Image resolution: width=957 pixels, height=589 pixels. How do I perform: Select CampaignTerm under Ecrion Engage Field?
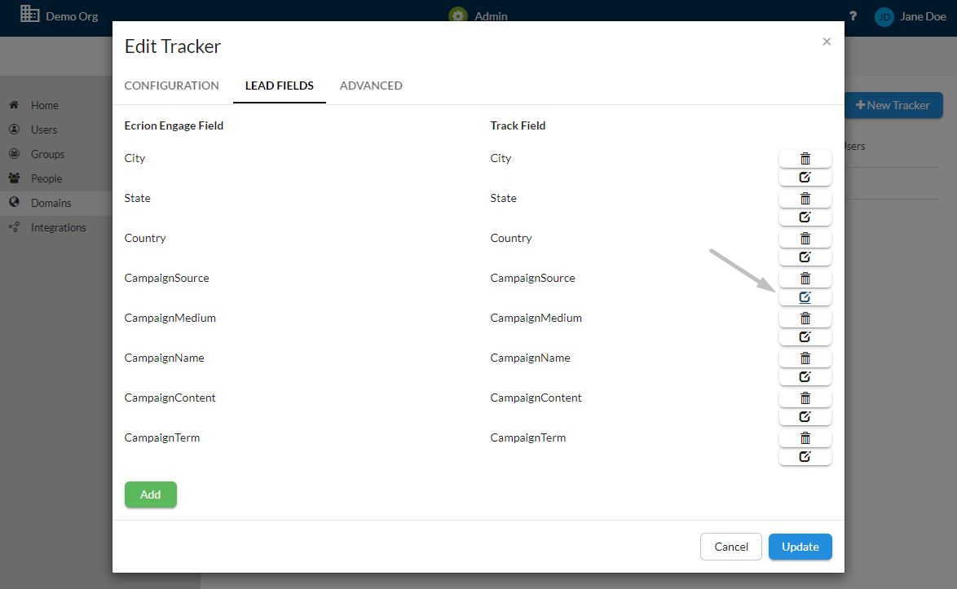click(x=161, y=437)
